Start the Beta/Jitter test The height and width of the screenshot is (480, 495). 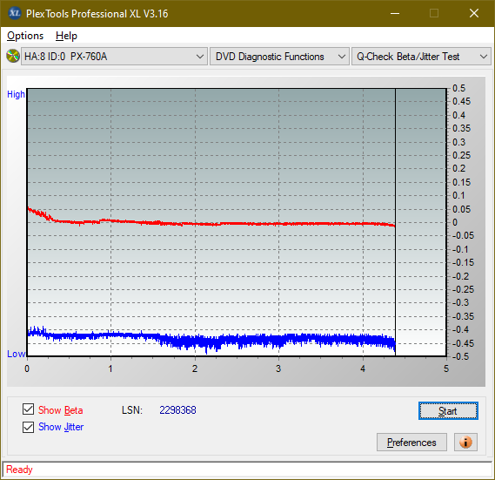pos(448,411)
